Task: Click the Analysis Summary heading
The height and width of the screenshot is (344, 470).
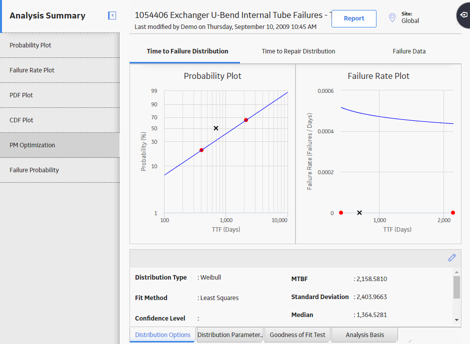Action: 47,15
